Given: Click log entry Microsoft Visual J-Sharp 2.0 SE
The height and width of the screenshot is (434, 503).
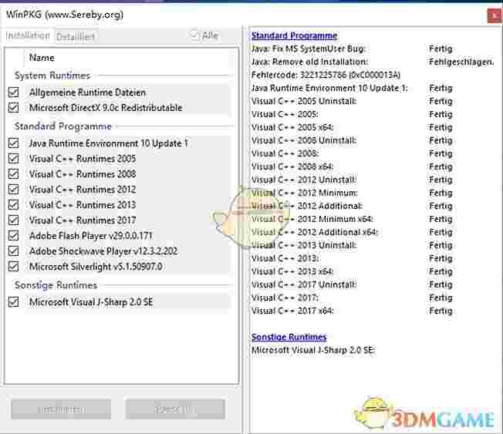Looking at the screenshot, I should pyautogui.click(x=313, y=350).
